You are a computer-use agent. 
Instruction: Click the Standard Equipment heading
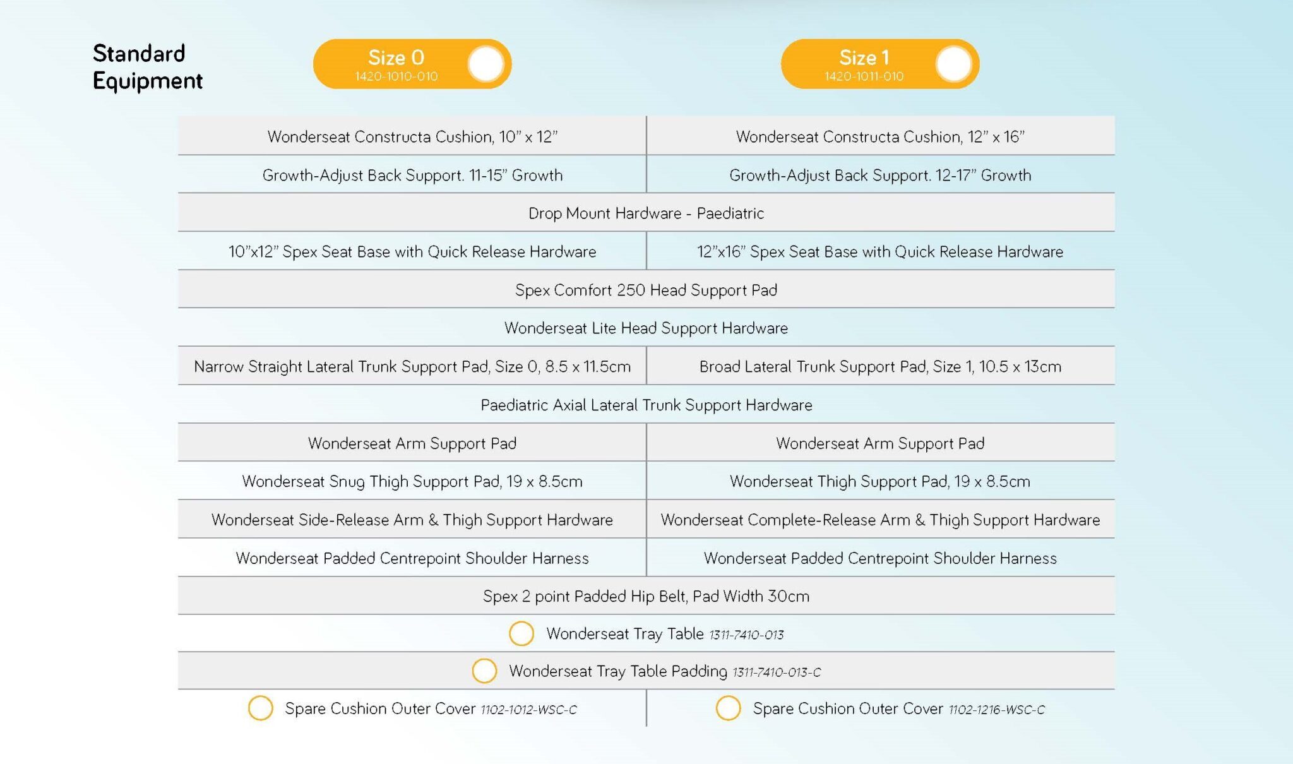pyautogui.click(x=147, y=67)
